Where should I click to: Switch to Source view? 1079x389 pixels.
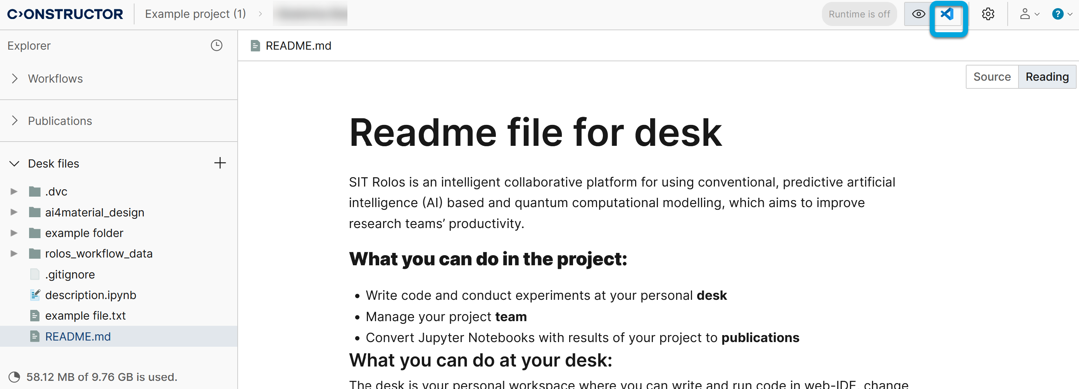tap(991, 77)
